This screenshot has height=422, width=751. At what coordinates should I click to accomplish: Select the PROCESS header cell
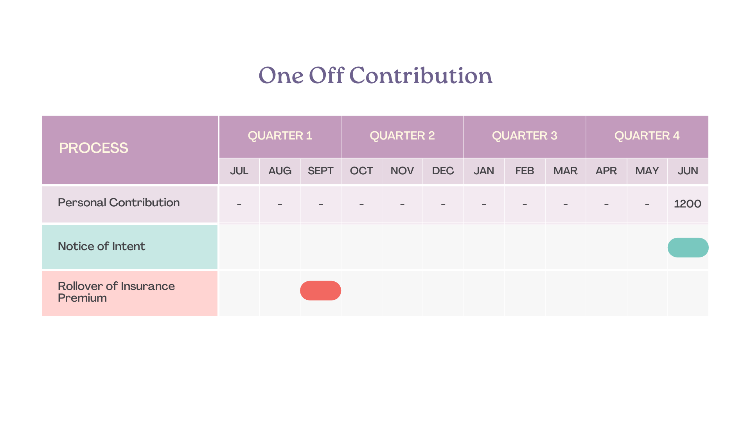pos(130,150)
